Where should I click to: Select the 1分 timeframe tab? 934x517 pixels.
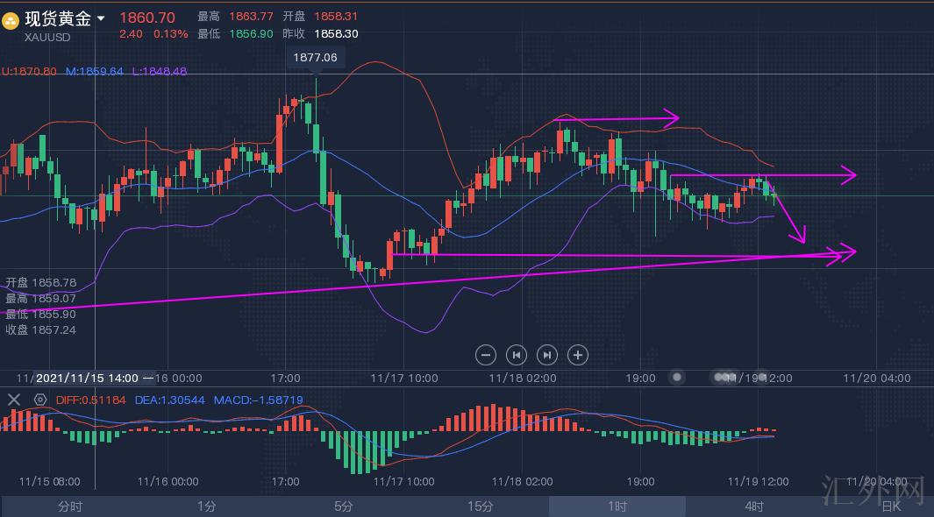tap(206, 506)
